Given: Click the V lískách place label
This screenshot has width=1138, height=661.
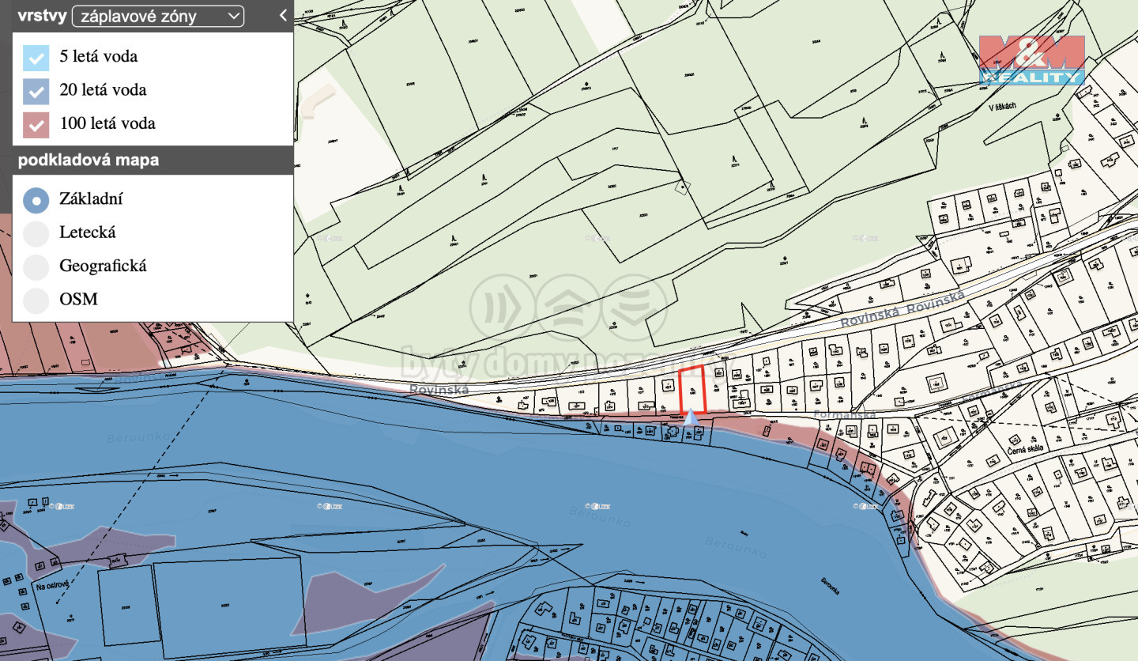Looking at the screenshot, I should (x=1001, y=106).
